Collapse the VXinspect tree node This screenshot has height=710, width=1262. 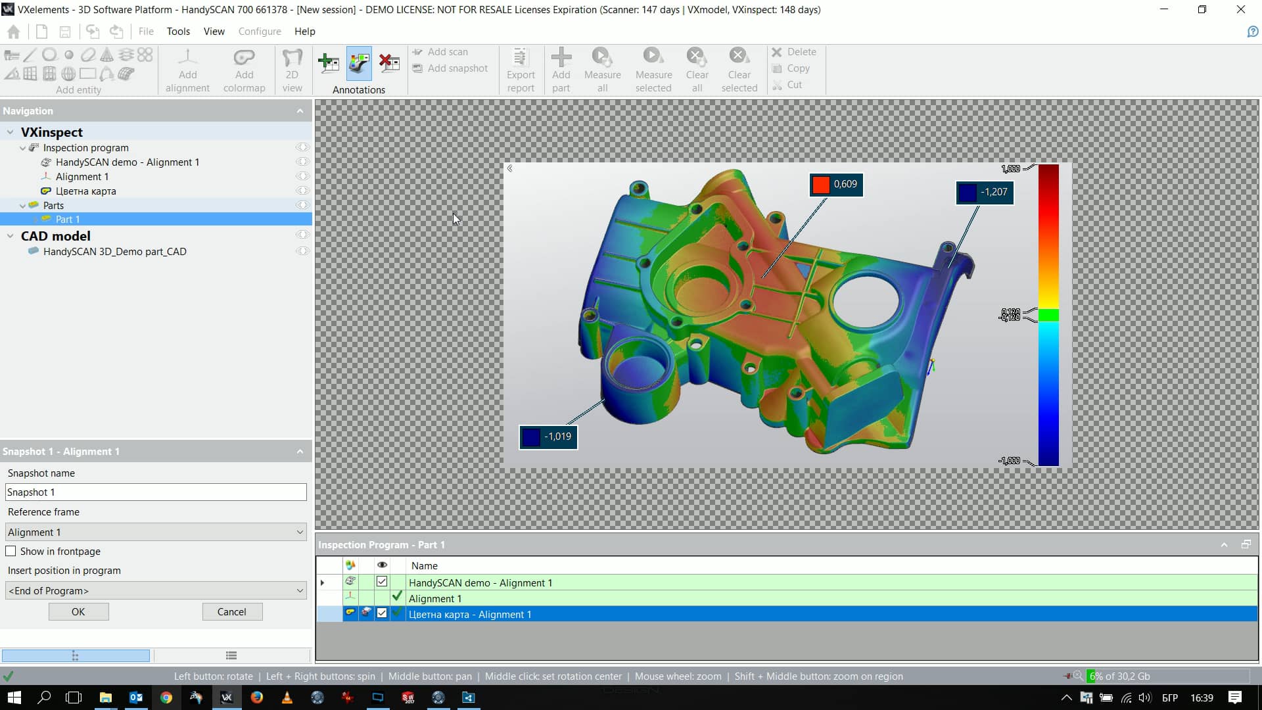point(10,132)
